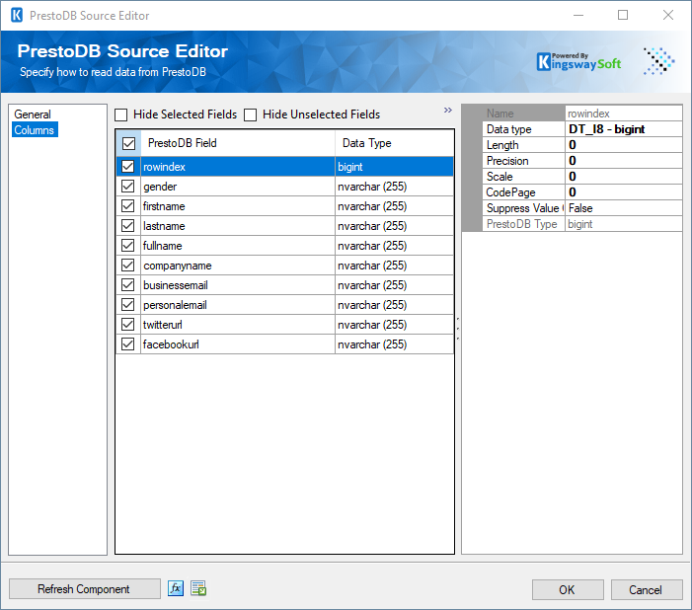
Task: Select the firstname field name
Action: (x=238, y=206)
